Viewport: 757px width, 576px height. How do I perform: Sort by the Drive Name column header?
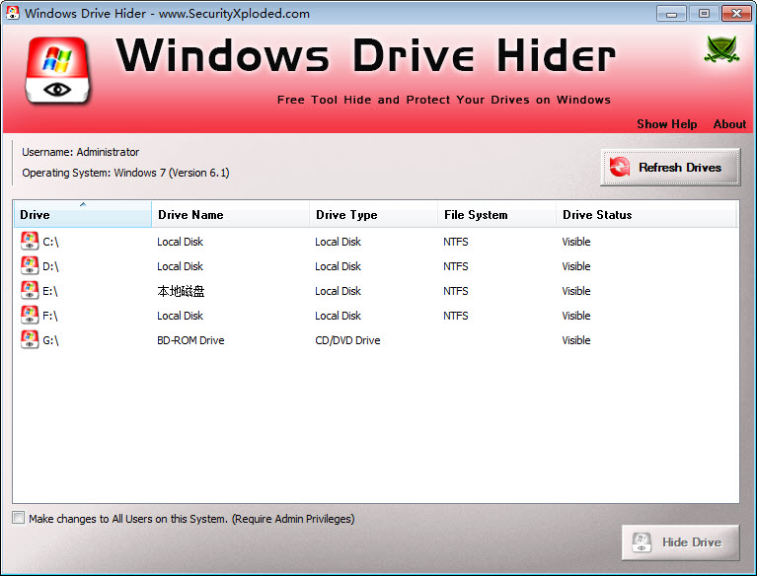[x=230, y=215]
